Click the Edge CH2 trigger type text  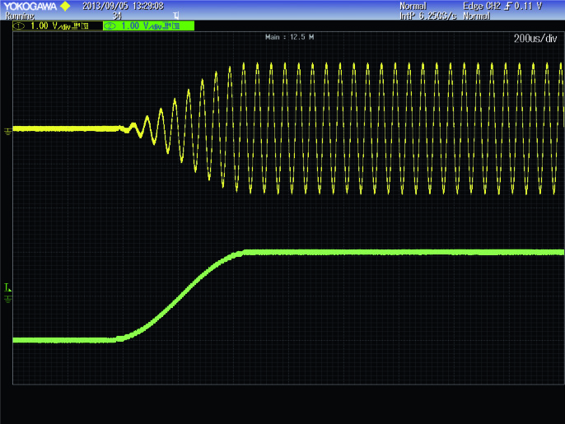coord(482,6)
